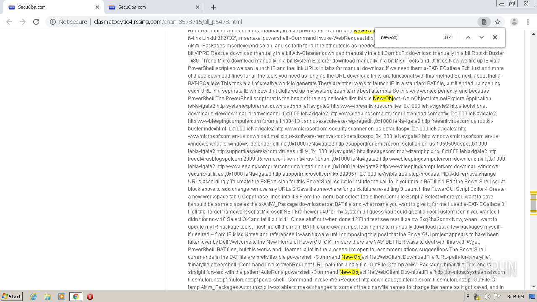Click highlighted New-Object before downloadsysinternalscom Autorunszip
This screenshot has height=302, width=537.
[x=349, y=272]
